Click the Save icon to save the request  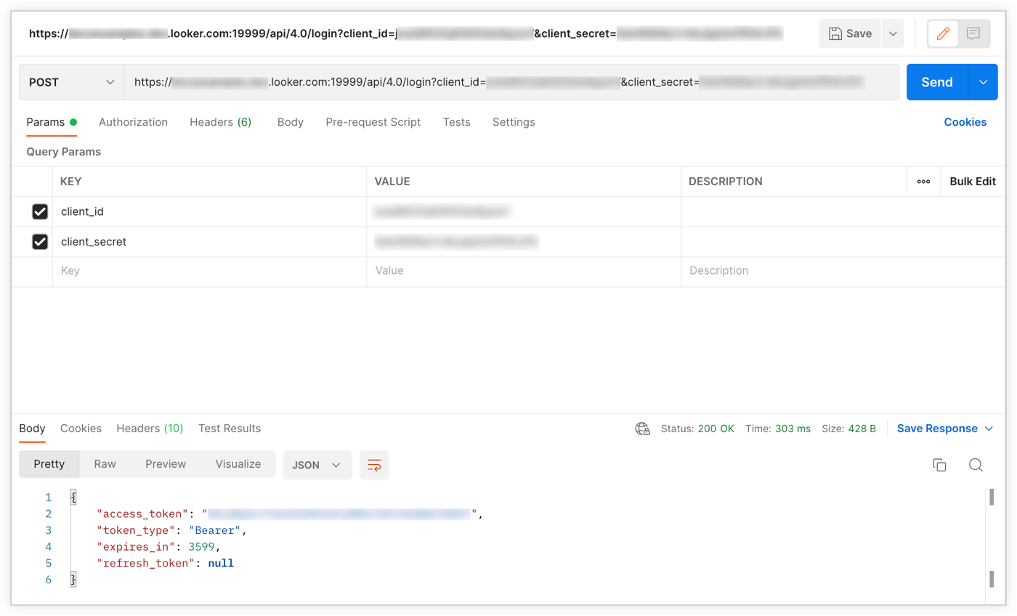[848, 33]
